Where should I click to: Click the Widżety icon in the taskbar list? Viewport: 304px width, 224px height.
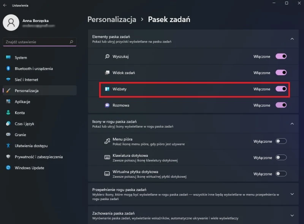pos(107,89)
